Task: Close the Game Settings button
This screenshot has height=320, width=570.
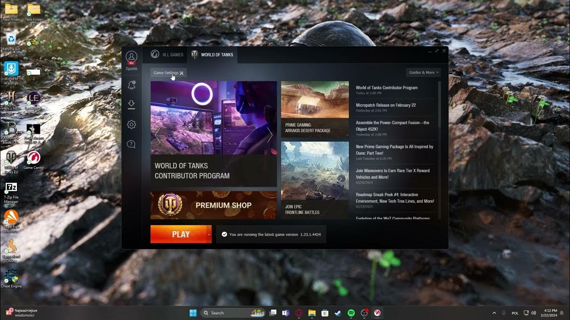Action: coord(181,73)
